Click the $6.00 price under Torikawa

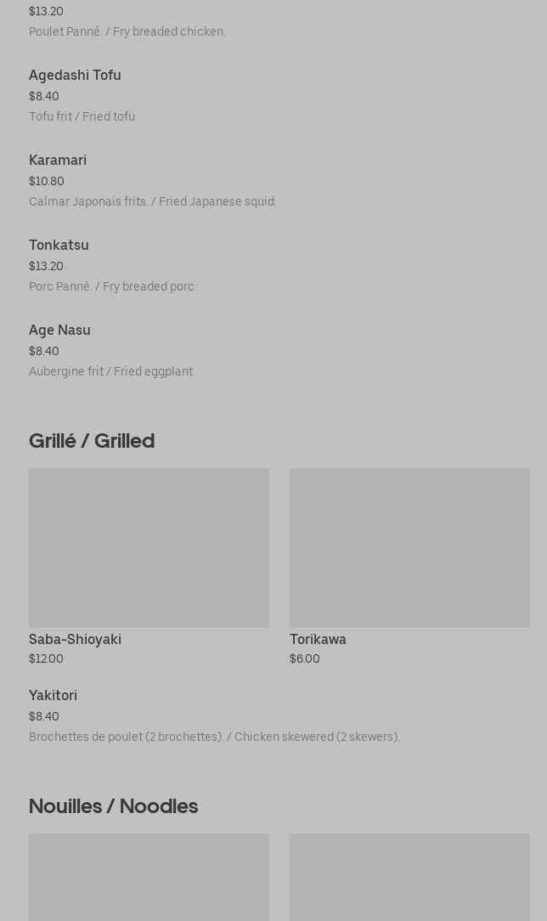tap(305, 659)
